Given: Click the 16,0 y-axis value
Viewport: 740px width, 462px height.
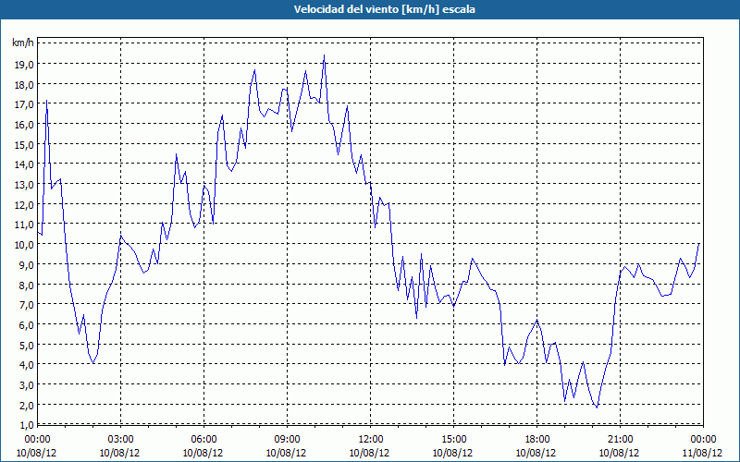Looking at the screenshot, I should (24, 125).
